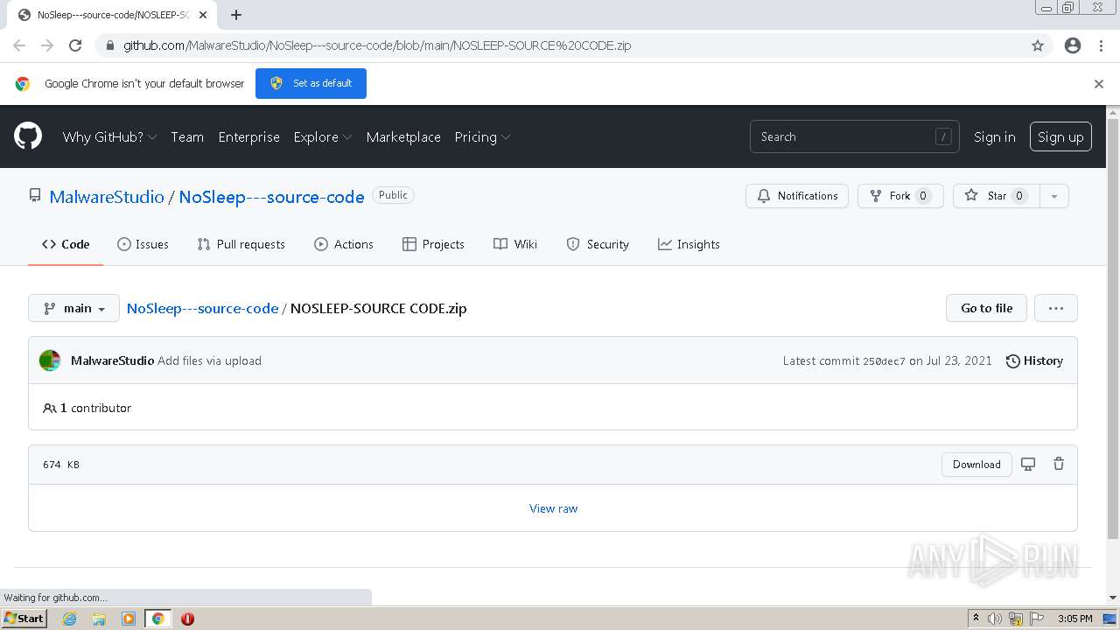Click the Go to file button
This screenshot has width=1120, height=630.
click(986, 308)
